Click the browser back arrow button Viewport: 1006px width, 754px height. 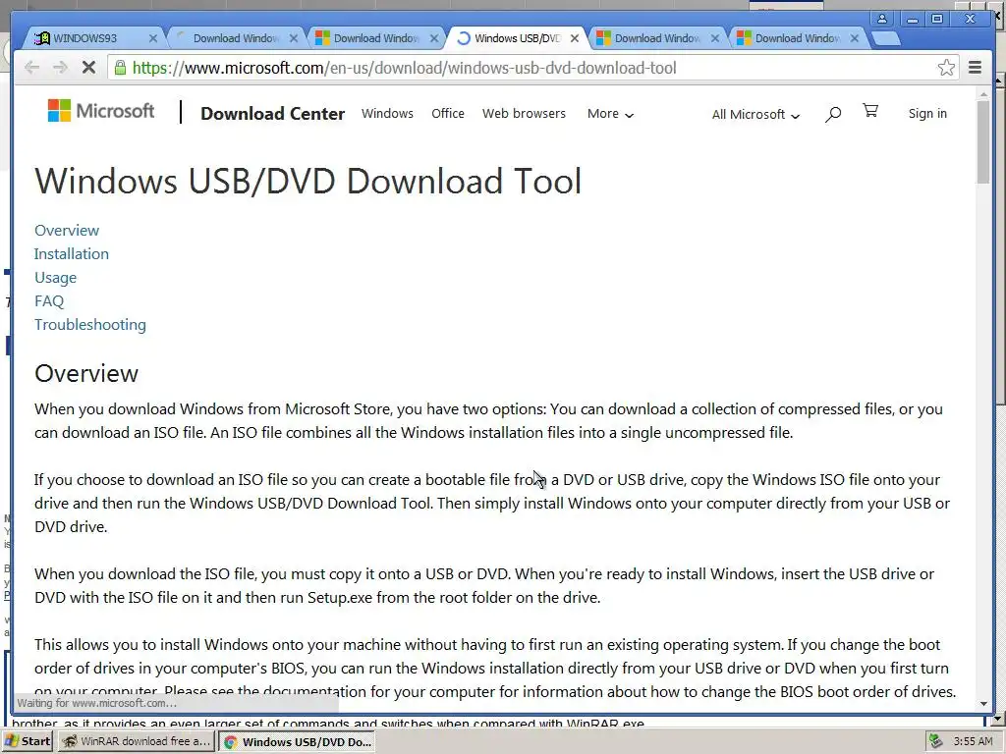click(x=31, y=68)
